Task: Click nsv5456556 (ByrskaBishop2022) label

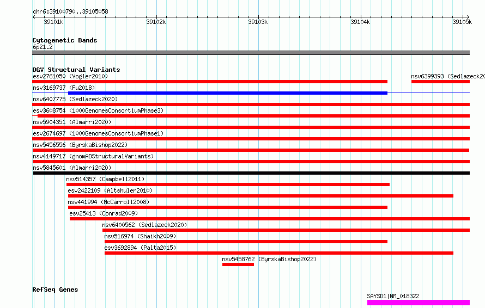Action: click(80, 145)
